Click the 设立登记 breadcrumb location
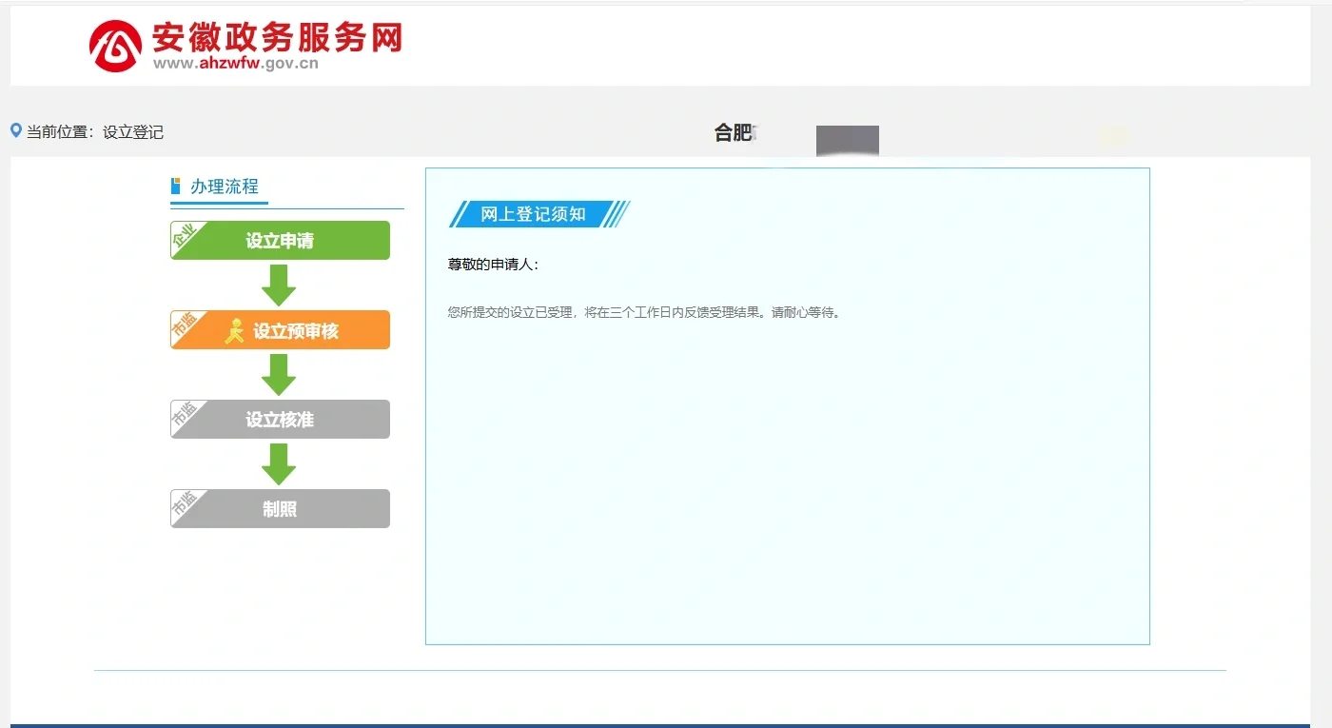 (x=133, y=132)
